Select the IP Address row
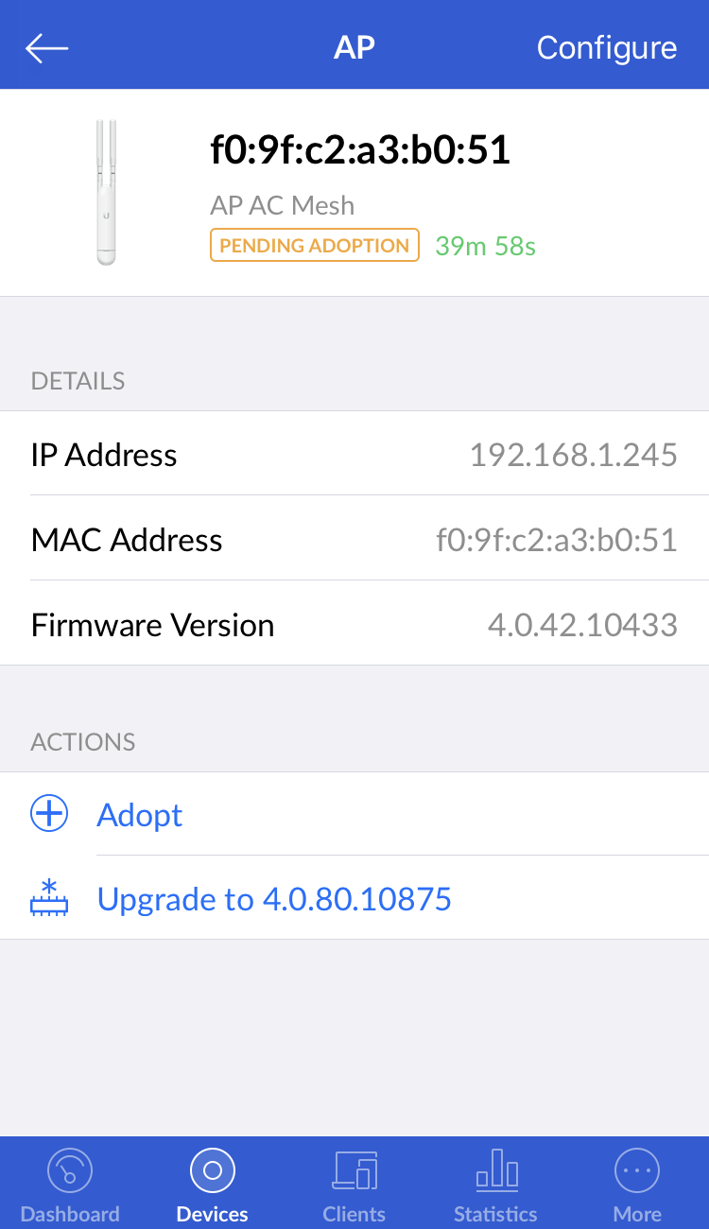 point(354,455)
